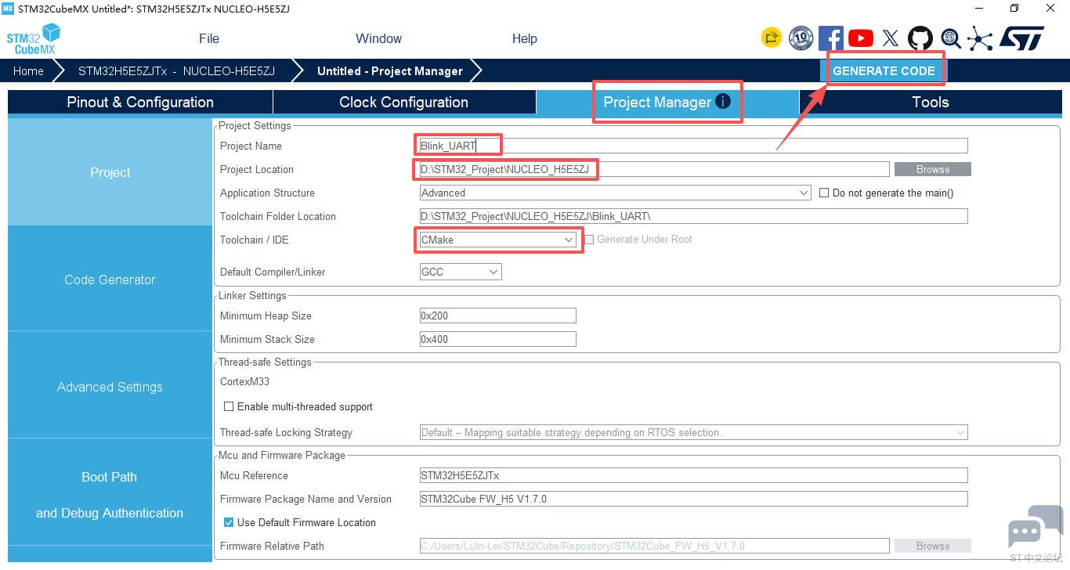Open the Facebook icon in the top bar
The height and width of the screenshot is (570, 1070).
point(830,38)
